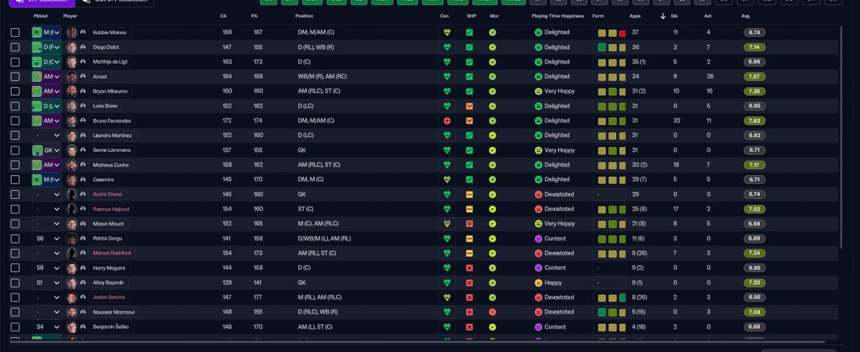The width and height of the screenshot is (860, 352).
Task: Click Amad's green morale icon
Action: pos(492,77)
